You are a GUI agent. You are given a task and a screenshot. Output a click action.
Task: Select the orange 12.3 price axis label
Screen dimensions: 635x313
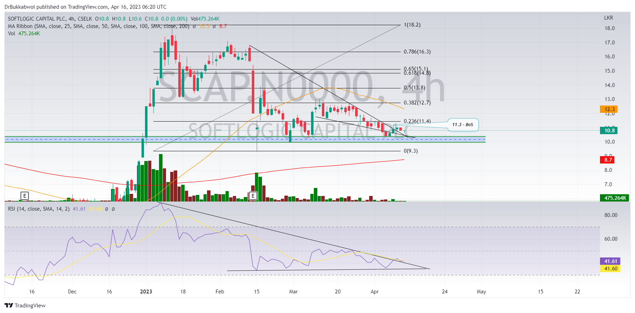609,109
